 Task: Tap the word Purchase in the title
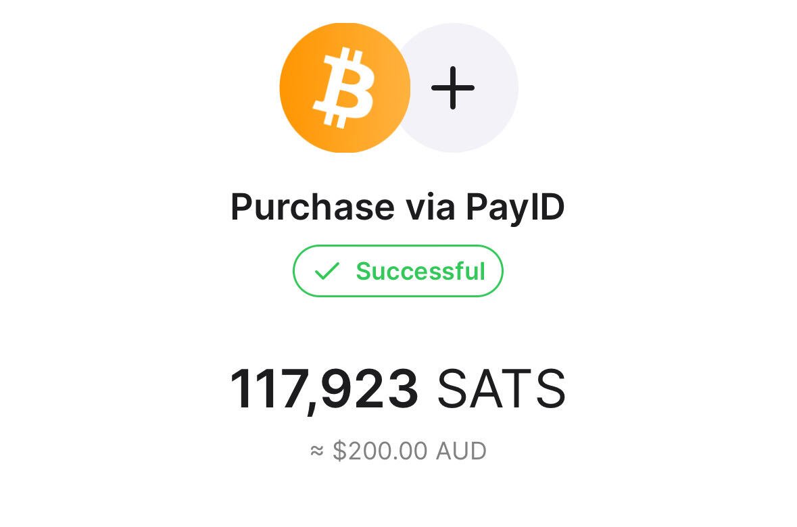click(x=312, y=206)
